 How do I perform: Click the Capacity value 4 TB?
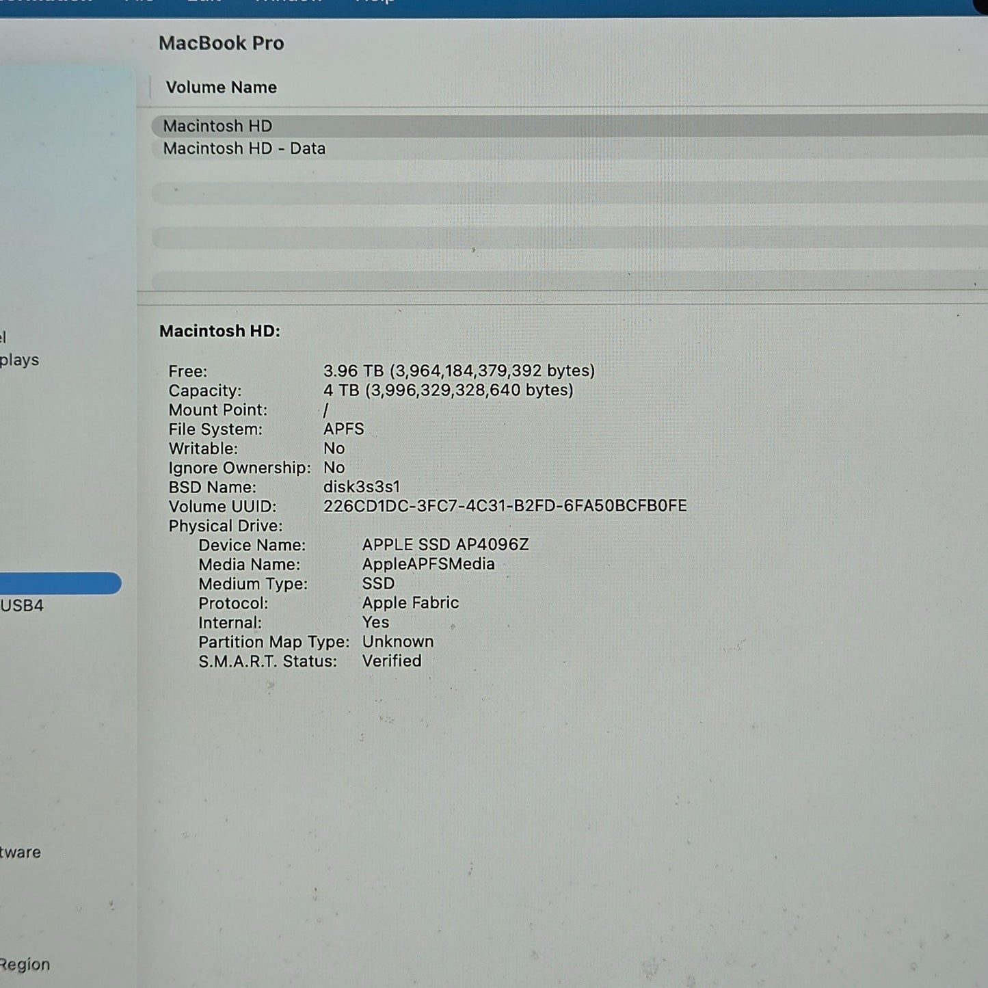(x=448, y=390)
